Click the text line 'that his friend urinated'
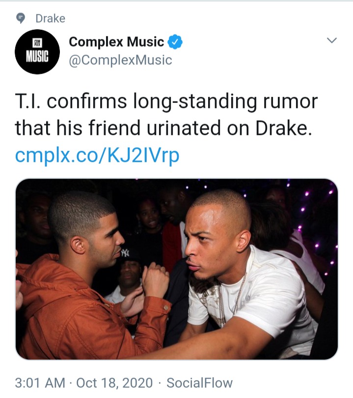Image resolution: width=353 pixels, height=398 pixels. pyautogui.click(x=118, y=127)
